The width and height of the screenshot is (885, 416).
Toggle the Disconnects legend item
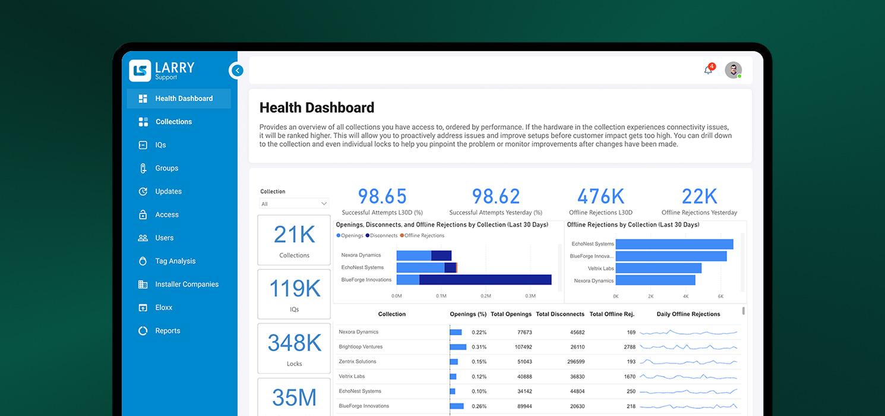click(x=383, y=235)
